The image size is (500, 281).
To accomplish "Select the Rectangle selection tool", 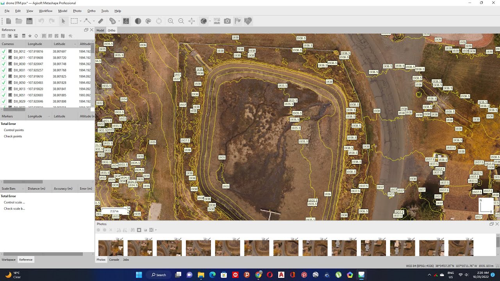I will coord(74,21).
